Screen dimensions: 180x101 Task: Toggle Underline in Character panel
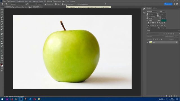tap(162, 23)
